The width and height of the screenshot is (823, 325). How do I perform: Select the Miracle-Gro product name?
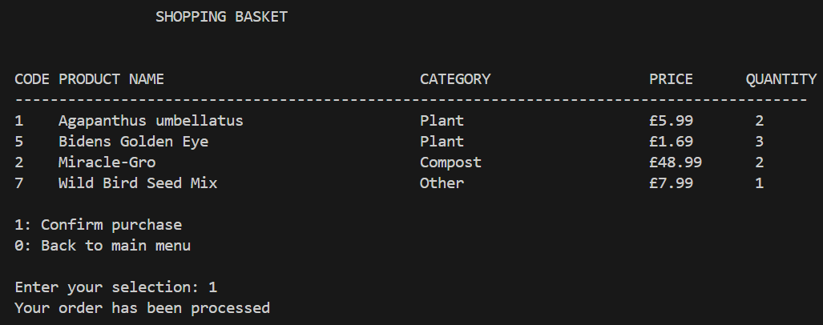[x=107, y=162]
